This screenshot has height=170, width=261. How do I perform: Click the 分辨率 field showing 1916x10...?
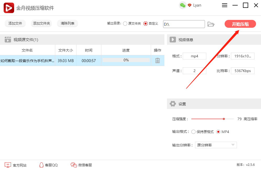[242, 56]
